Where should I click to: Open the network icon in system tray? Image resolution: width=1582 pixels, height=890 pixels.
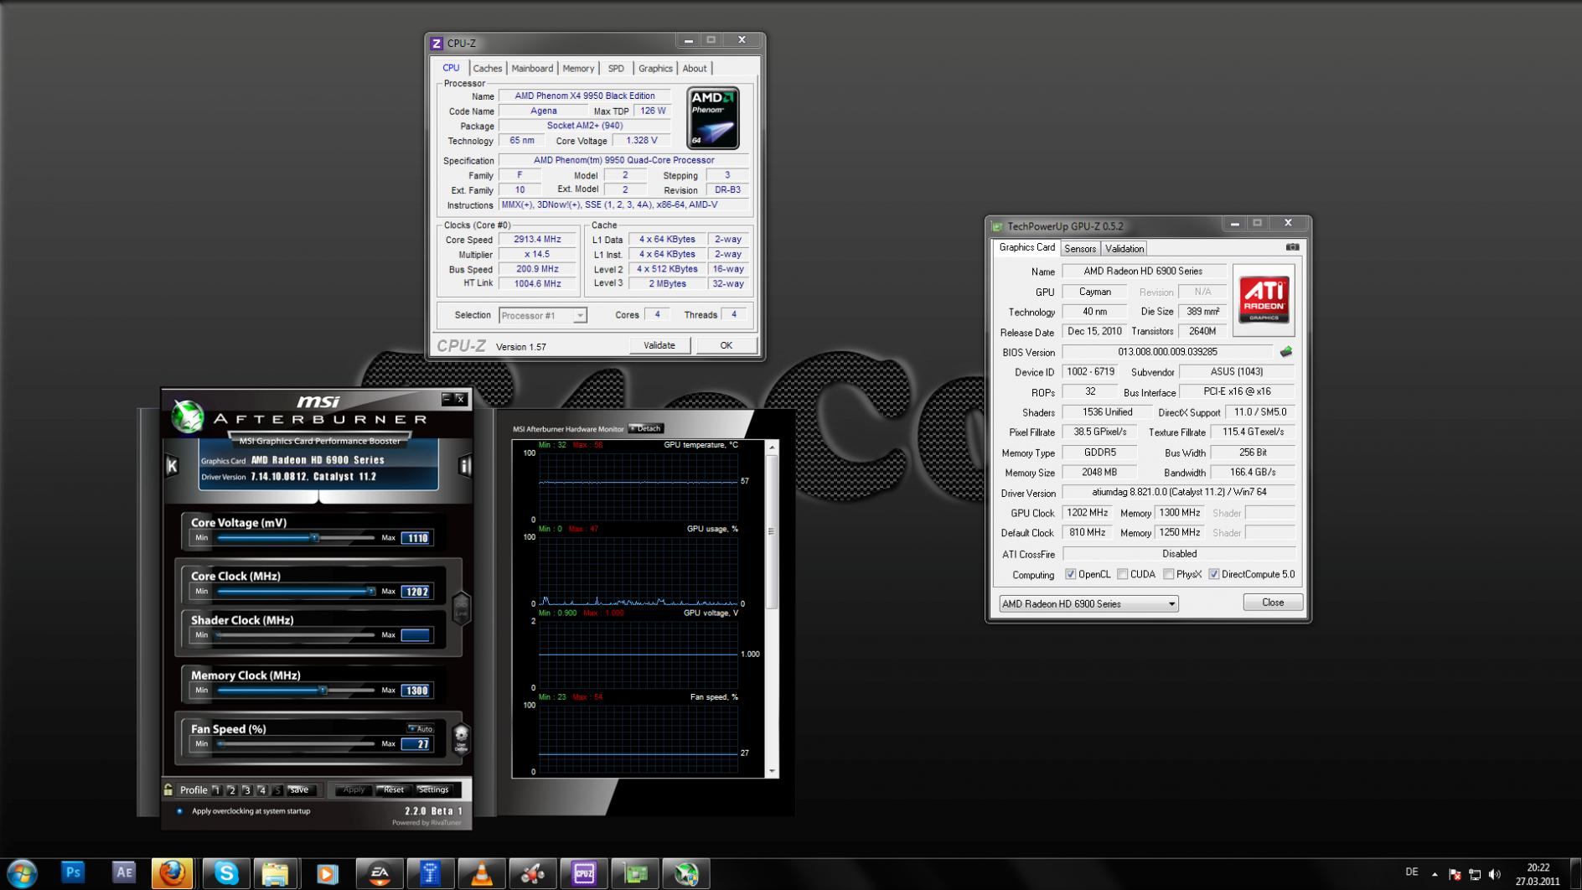pos(1475,874)
